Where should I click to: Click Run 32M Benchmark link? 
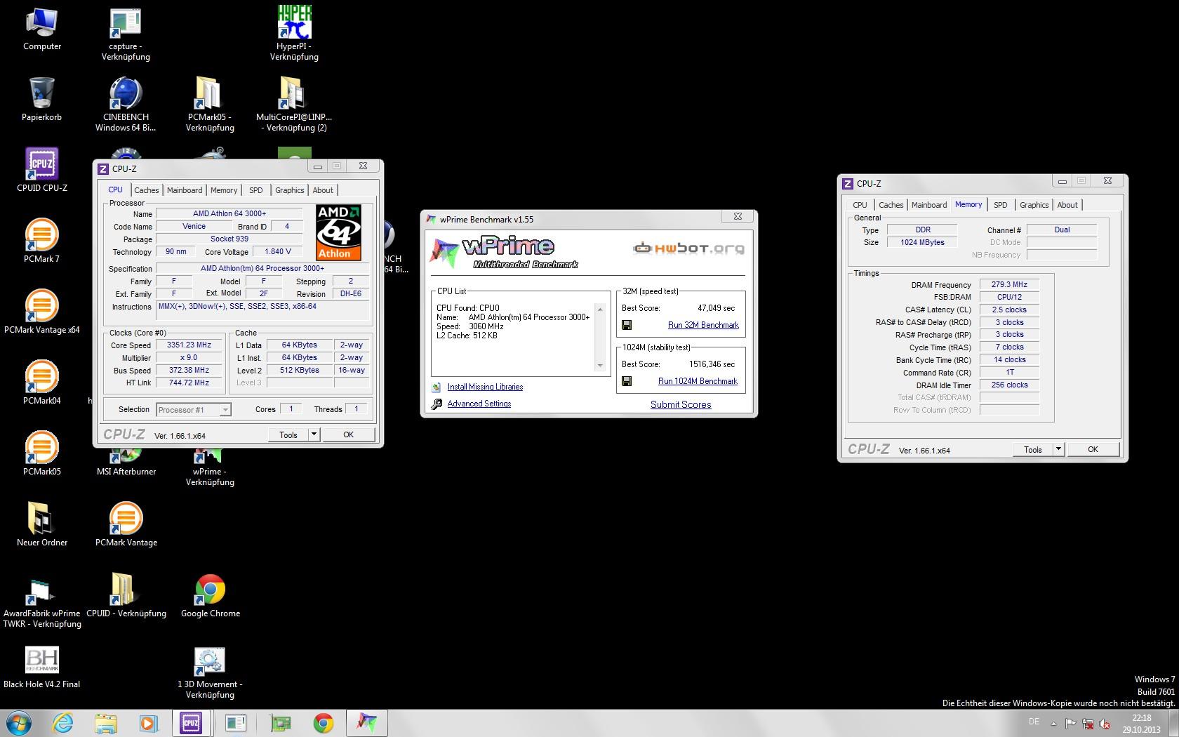[703, 325]
